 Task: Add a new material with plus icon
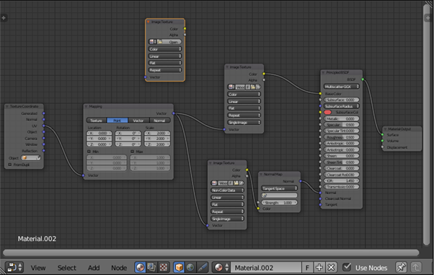(x=319, y=268)
